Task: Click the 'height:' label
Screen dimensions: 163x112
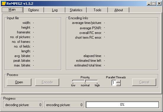Action: point(26,27)
